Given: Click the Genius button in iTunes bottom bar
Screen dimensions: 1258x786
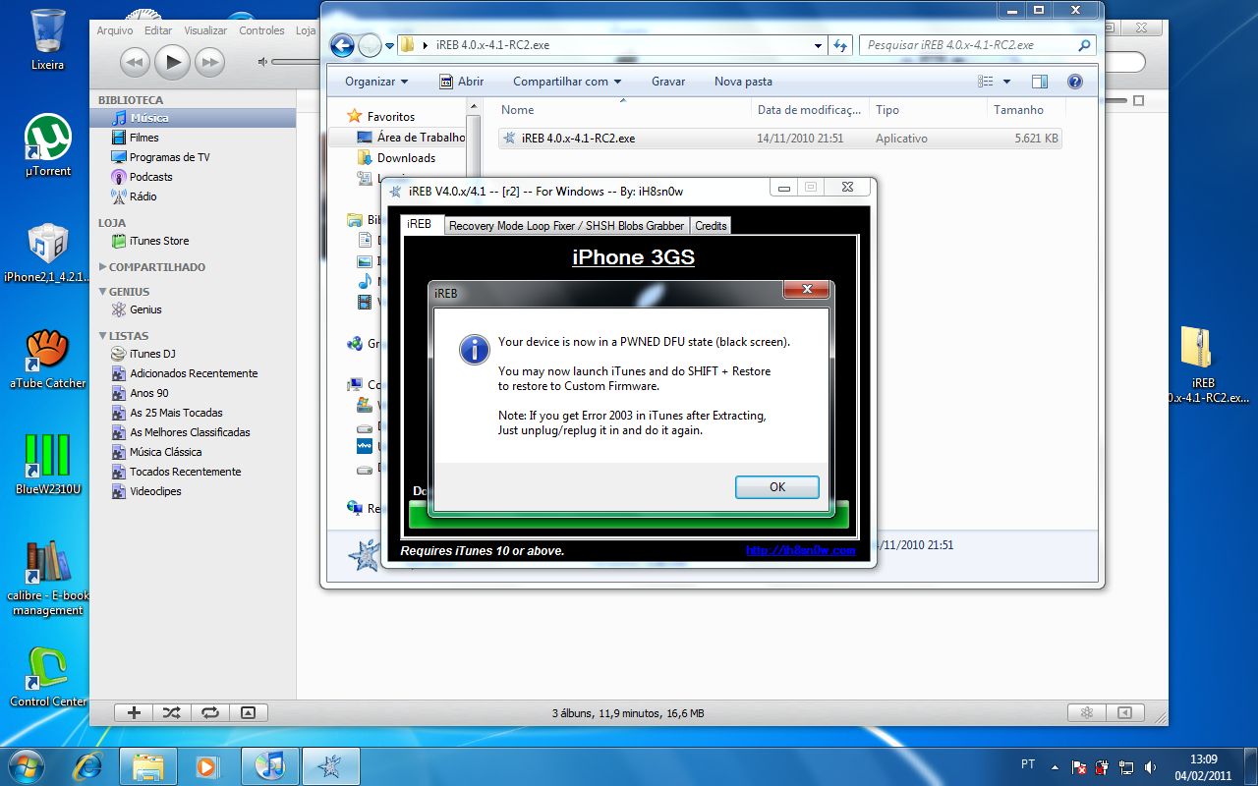Looking at the screenshot, I should pyautogui.click(x=1087, y=713).
